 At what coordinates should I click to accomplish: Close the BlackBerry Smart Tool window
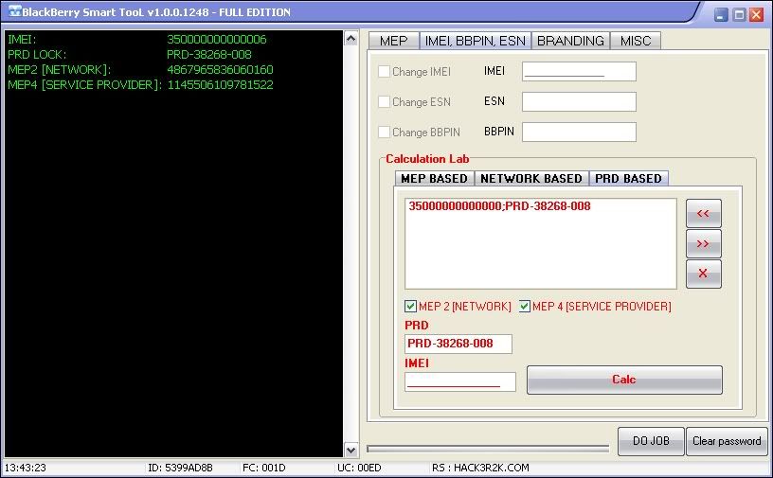[756, 14]
